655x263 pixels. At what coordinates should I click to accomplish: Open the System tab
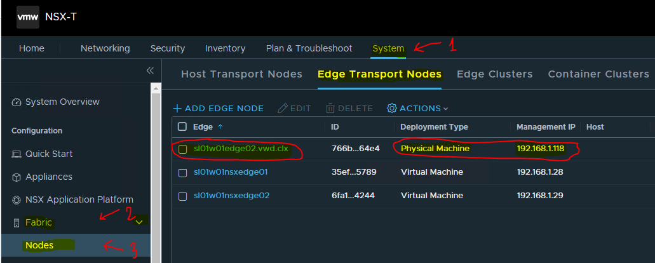coord(388,48)
